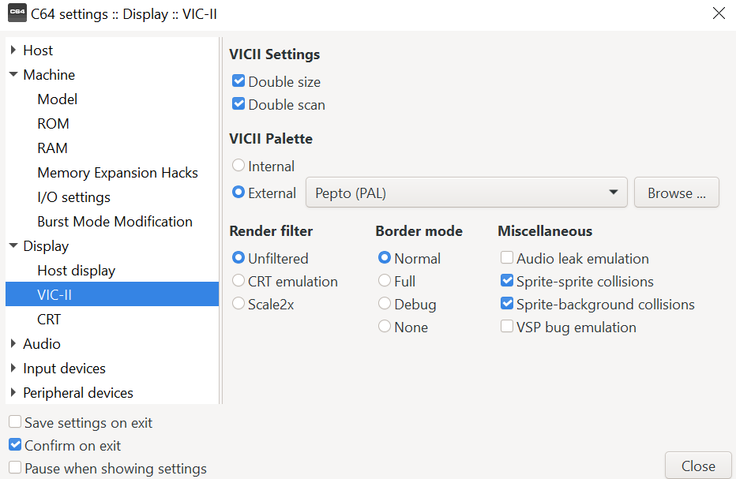Expand the Input devices section

click(13, 369)
